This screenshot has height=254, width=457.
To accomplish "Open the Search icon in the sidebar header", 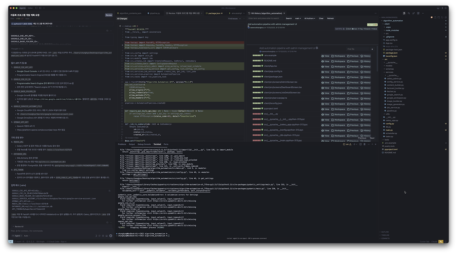I will [x=409, y=13].
